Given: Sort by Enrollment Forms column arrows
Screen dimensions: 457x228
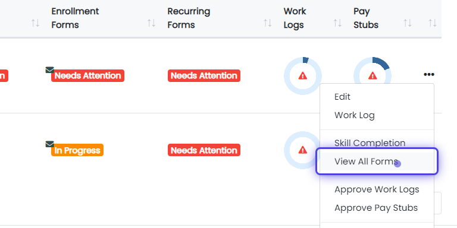Looking at the screenshot, I should (151, 23).
